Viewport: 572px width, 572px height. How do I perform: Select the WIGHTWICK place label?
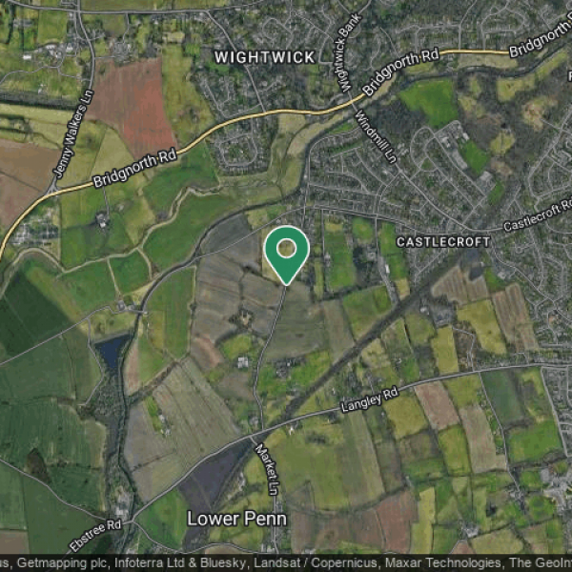click(265, 57)
